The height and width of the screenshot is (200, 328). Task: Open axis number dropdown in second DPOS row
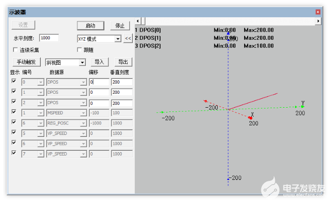point(41,92)
